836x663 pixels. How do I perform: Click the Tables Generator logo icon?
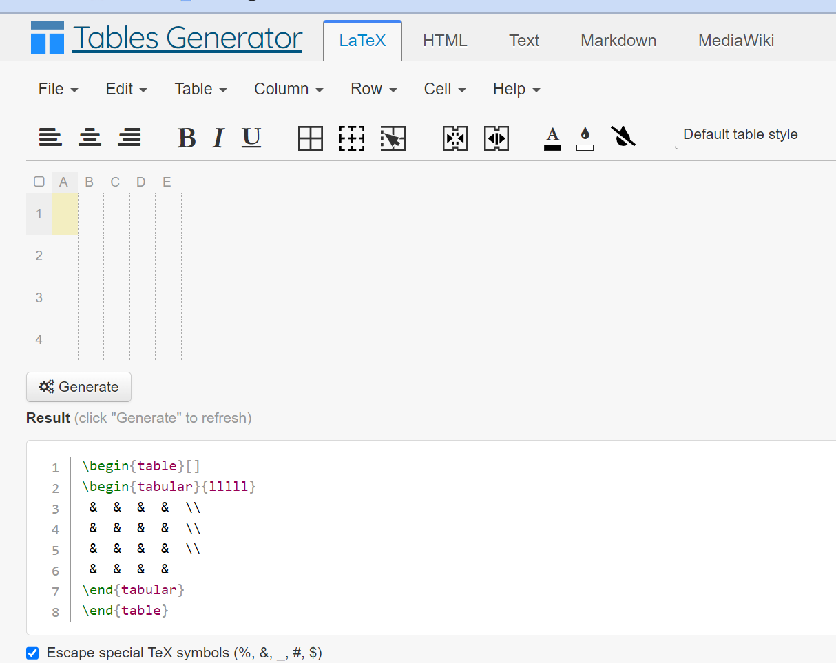(x=48, y=37)
